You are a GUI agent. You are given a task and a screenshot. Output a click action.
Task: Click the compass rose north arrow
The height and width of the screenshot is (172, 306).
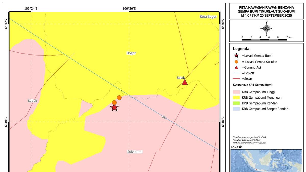pos(266,29)
